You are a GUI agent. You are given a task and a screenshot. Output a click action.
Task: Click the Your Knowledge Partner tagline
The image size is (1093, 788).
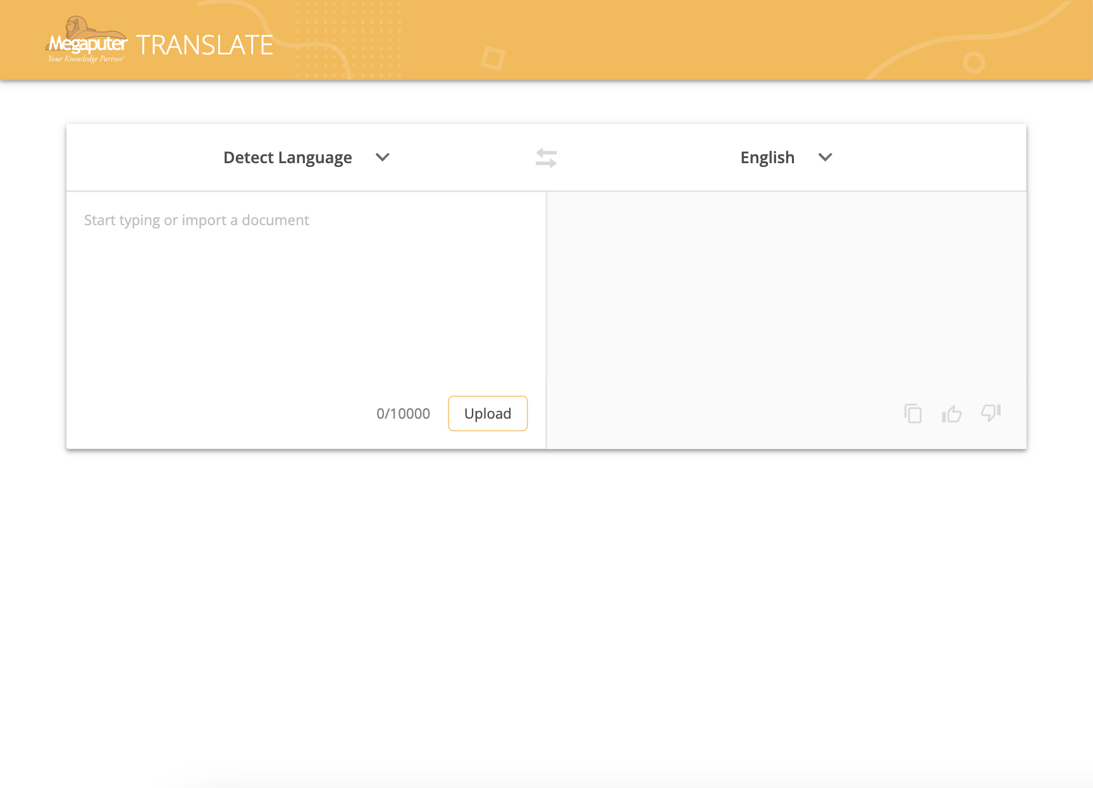pyautogui.click(x=86, y=59)
